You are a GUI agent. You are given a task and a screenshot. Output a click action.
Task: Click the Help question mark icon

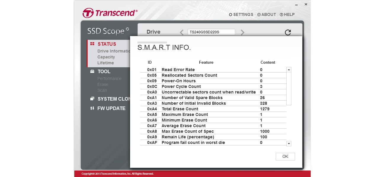tap(281, 14)
